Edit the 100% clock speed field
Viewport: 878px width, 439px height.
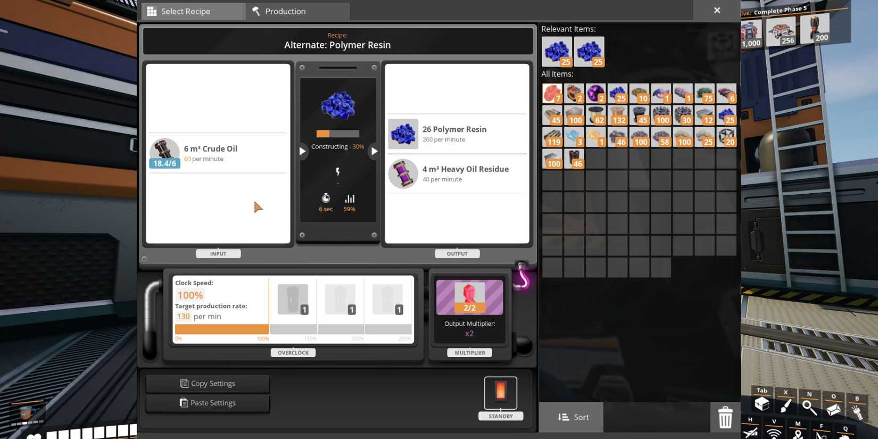click(190, 295)
